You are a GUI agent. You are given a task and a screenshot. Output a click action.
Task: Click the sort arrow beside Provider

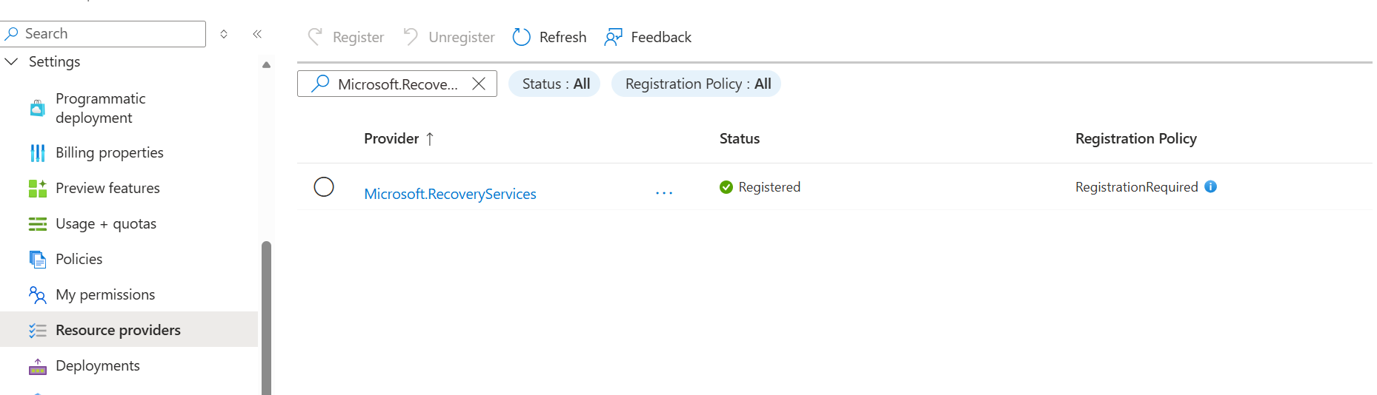(x=430, y=138)
